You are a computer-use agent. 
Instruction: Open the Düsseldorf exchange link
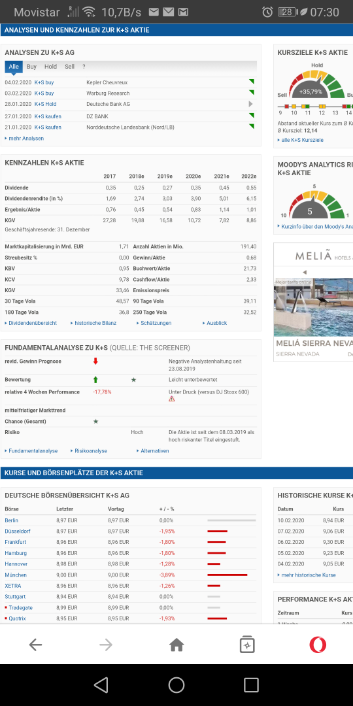coord(18,531)
